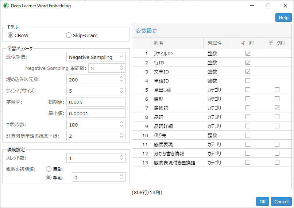Adjust the エポック数 stepper arrows
The width and height of the screenshot is (294, 208).
[121, 125]
